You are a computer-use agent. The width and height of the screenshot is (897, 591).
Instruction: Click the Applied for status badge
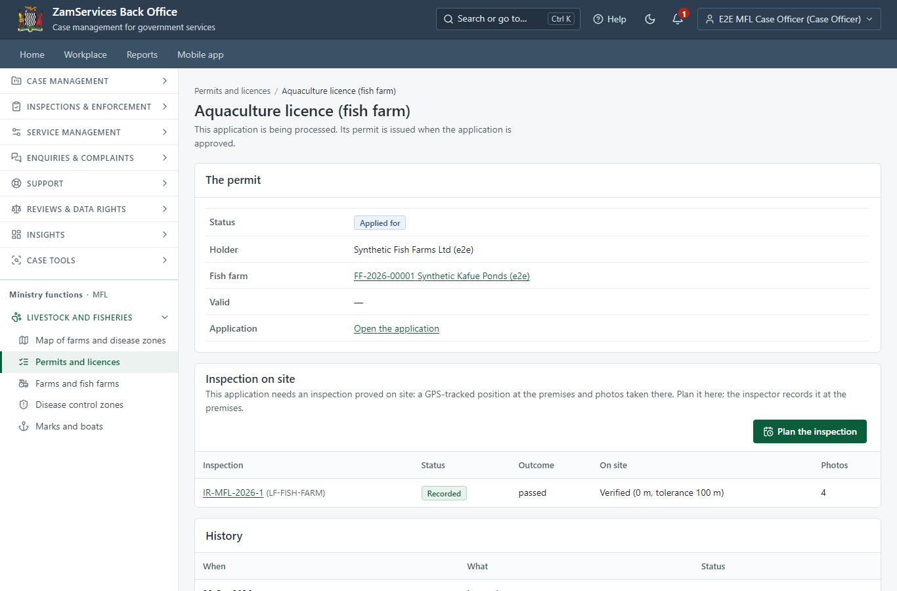point(380,223)
